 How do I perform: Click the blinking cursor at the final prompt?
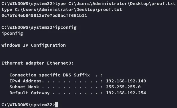click(56, 105)
